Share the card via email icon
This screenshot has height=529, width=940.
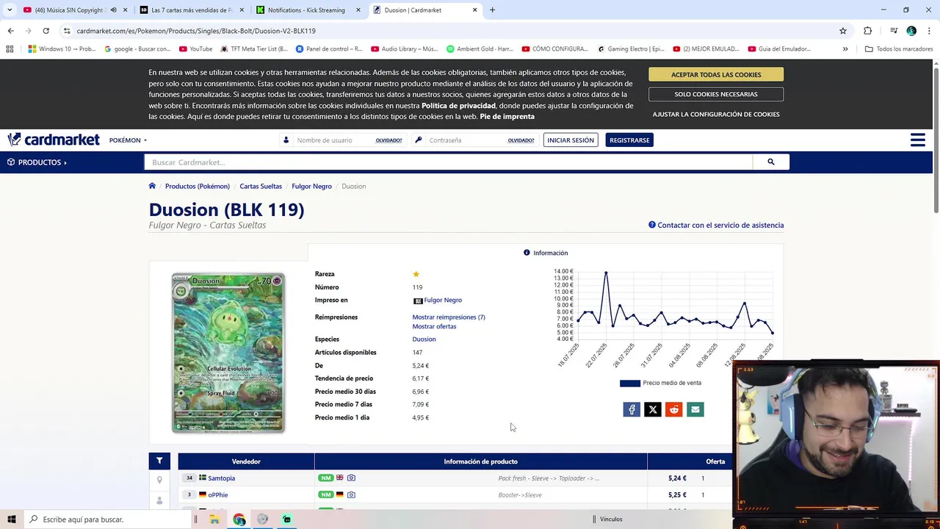(x=695, y=409)
